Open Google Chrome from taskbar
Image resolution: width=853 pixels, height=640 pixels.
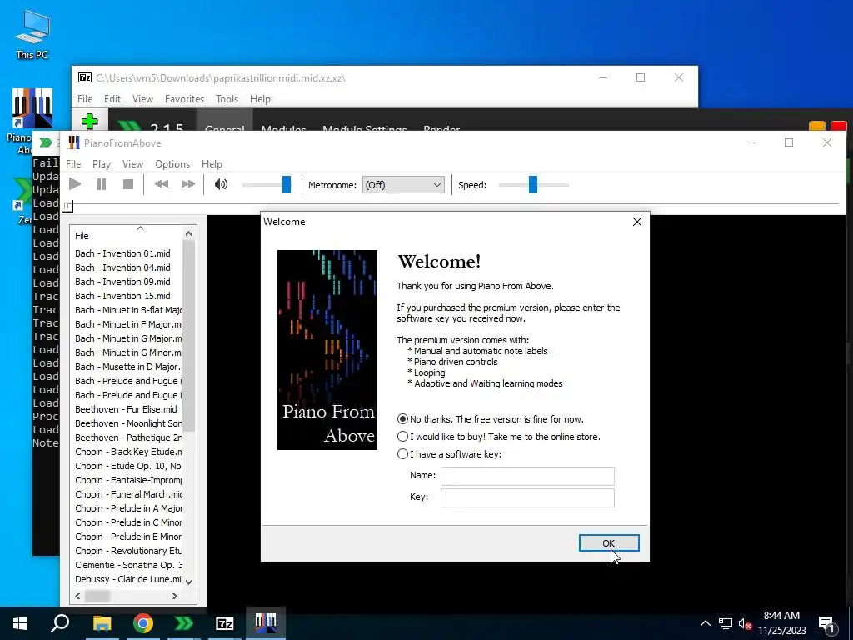(x=143, y=623)
